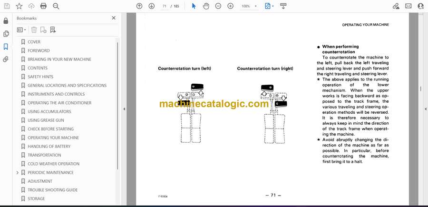Open the USING GREASE GUN bookmark
The height and width of the screenshot is (207, 428).
click(46, 120)
